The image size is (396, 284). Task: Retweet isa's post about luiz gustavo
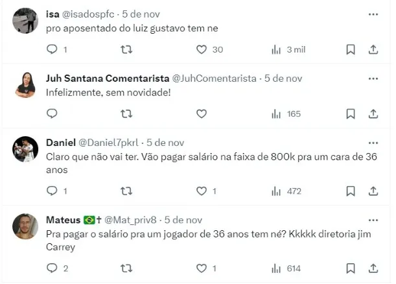(x=127, y=49)
